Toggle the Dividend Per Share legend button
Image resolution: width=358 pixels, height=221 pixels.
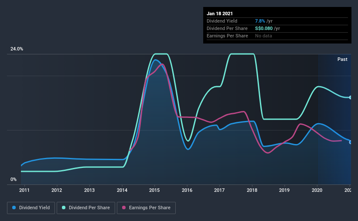click(x=86, y=208)
